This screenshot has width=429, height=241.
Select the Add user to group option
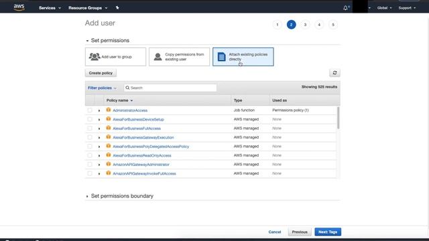point(115,57)
